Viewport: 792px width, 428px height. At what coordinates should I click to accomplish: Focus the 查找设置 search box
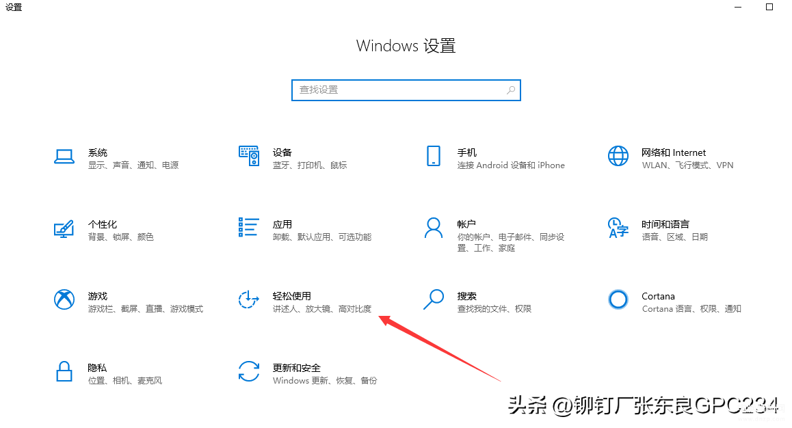406,90
